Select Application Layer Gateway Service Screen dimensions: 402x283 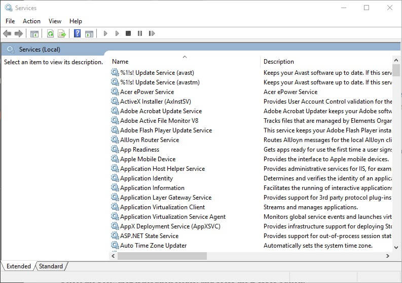coord(166,198)
